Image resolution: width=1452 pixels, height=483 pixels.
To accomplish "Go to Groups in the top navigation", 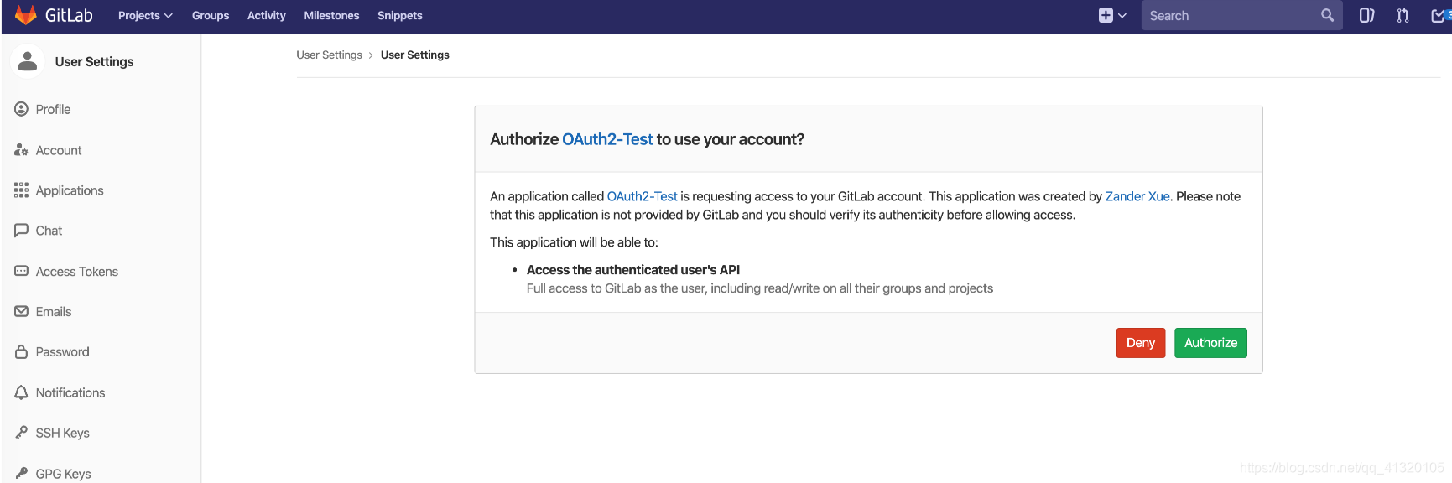I will [x=211, y=15].
